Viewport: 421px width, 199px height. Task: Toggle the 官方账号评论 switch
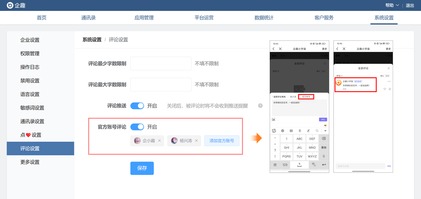137,127
